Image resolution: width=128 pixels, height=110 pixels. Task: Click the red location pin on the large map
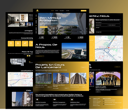[x=109, y=48]
